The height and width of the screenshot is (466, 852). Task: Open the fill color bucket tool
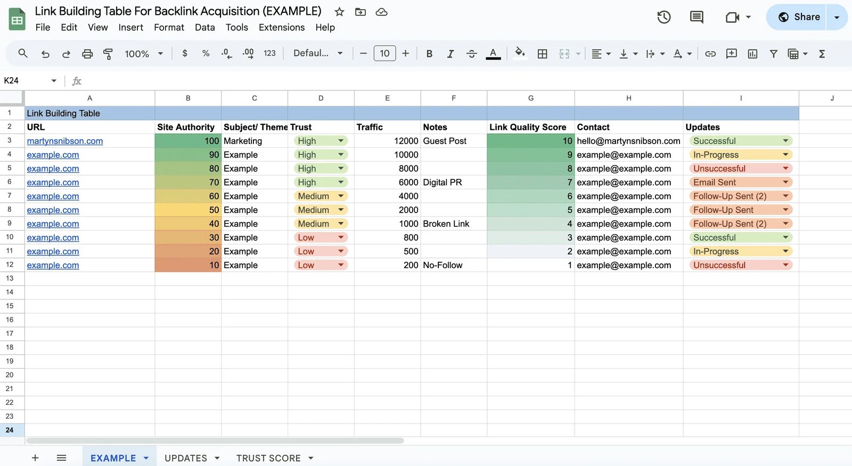(x=520, y=53)
